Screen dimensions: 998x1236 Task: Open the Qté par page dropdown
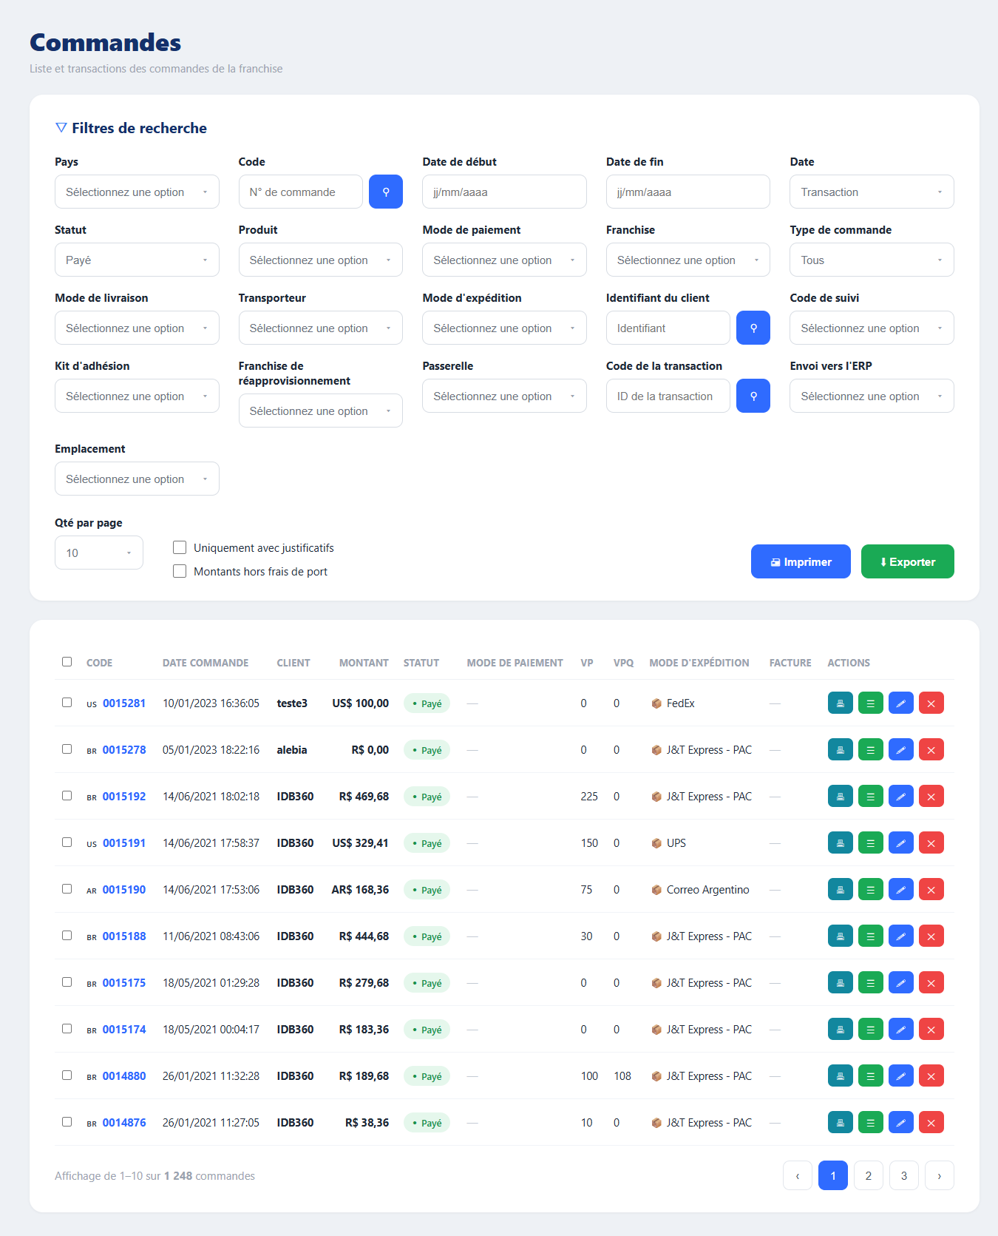click(99, 553)
